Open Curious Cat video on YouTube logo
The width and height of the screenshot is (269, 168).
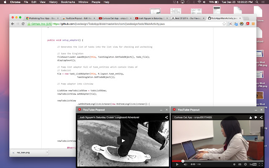point(253,164)
